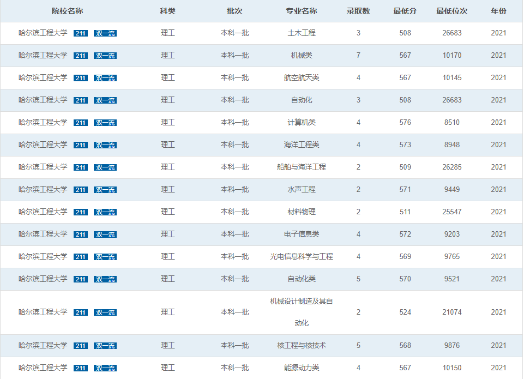Click the minimum rank 21074
Image resolution: width=524 pixels, height=379 pixels.
(452, 312)
